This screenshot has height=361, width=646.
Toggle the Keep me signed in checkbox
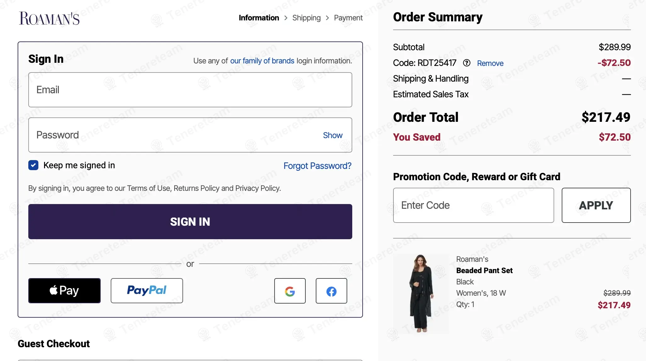click(x=33, y=165)
